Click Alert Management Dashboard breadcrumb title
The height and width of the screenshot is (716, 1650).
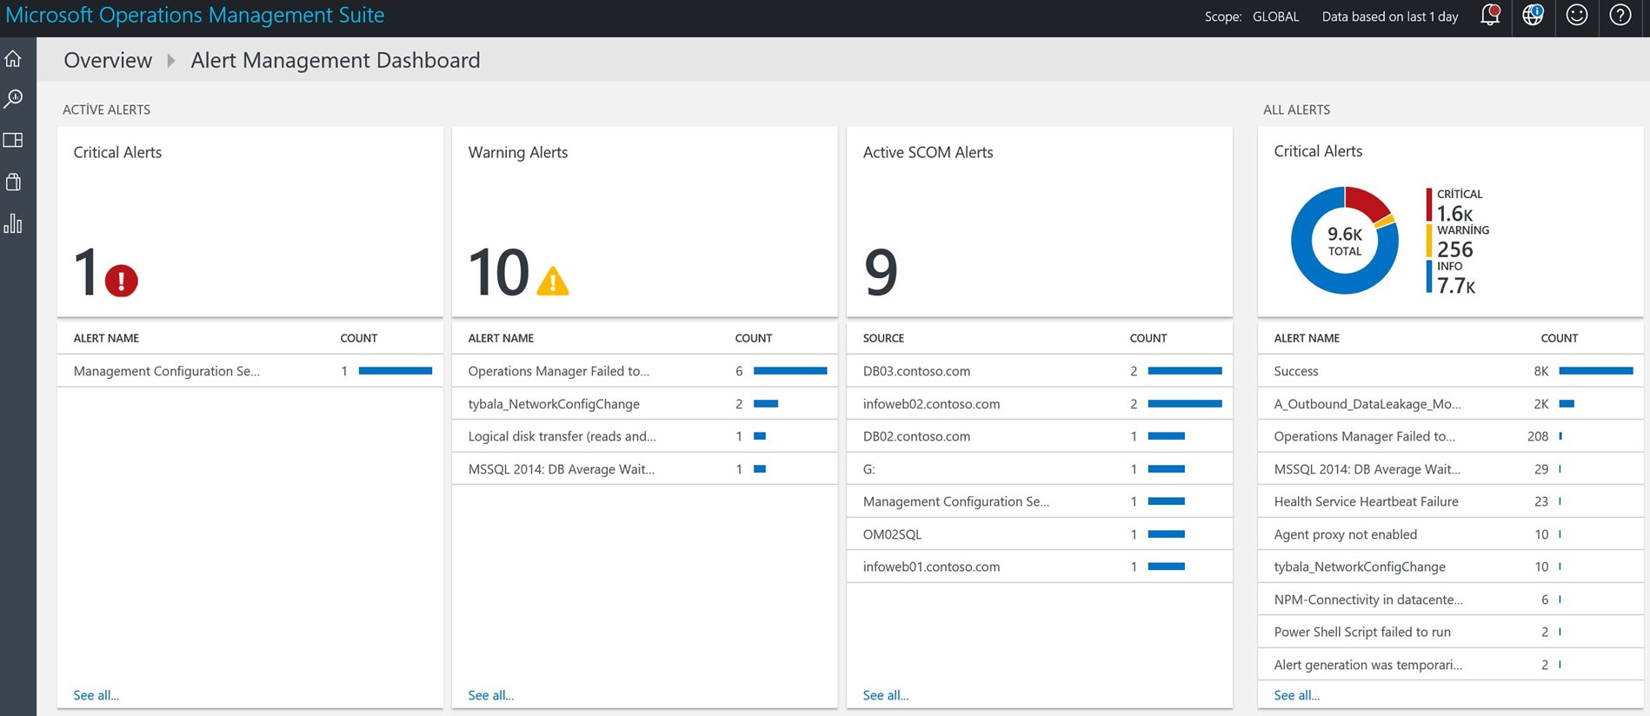336,60
